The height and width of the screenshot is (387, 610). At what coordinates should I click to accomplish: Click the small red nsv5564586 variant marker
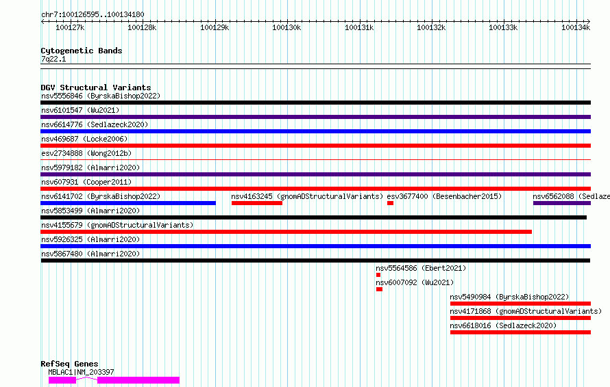[378, 275]
